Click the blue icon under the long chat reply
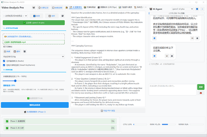This screenshot has width=207, height=137. pyautogui.click(x=154, y=38)
